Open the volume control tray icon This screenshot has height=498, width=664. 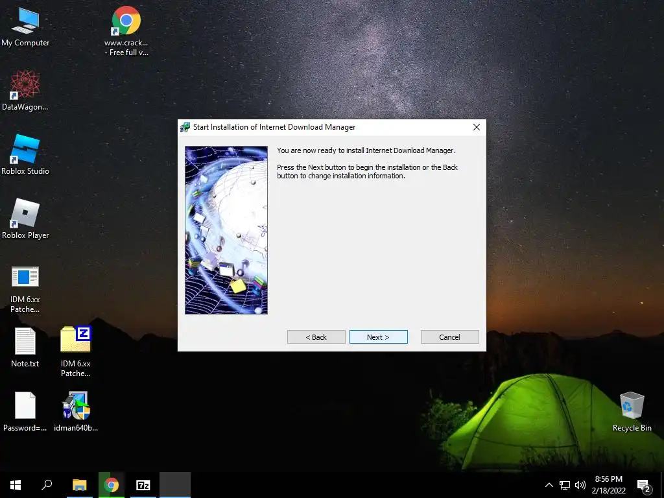click(580, 485)
